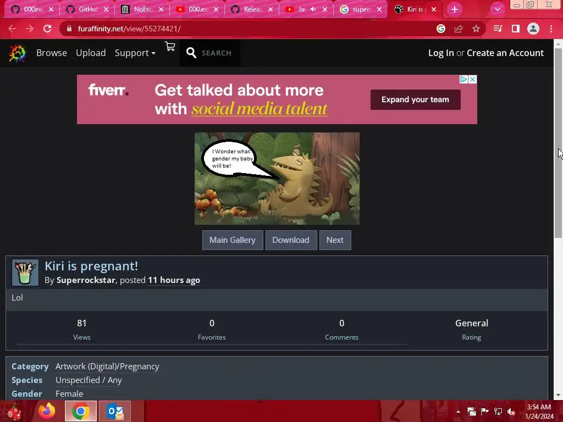563x422 pixels.
Task: Click the AdChoices icon on ad
Action: tap(463, 79)
